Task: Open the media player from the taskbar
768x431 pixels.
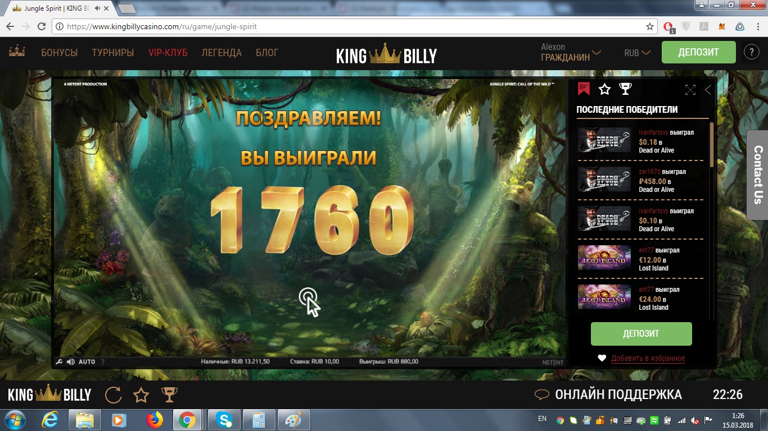Action: pos(119,420)
